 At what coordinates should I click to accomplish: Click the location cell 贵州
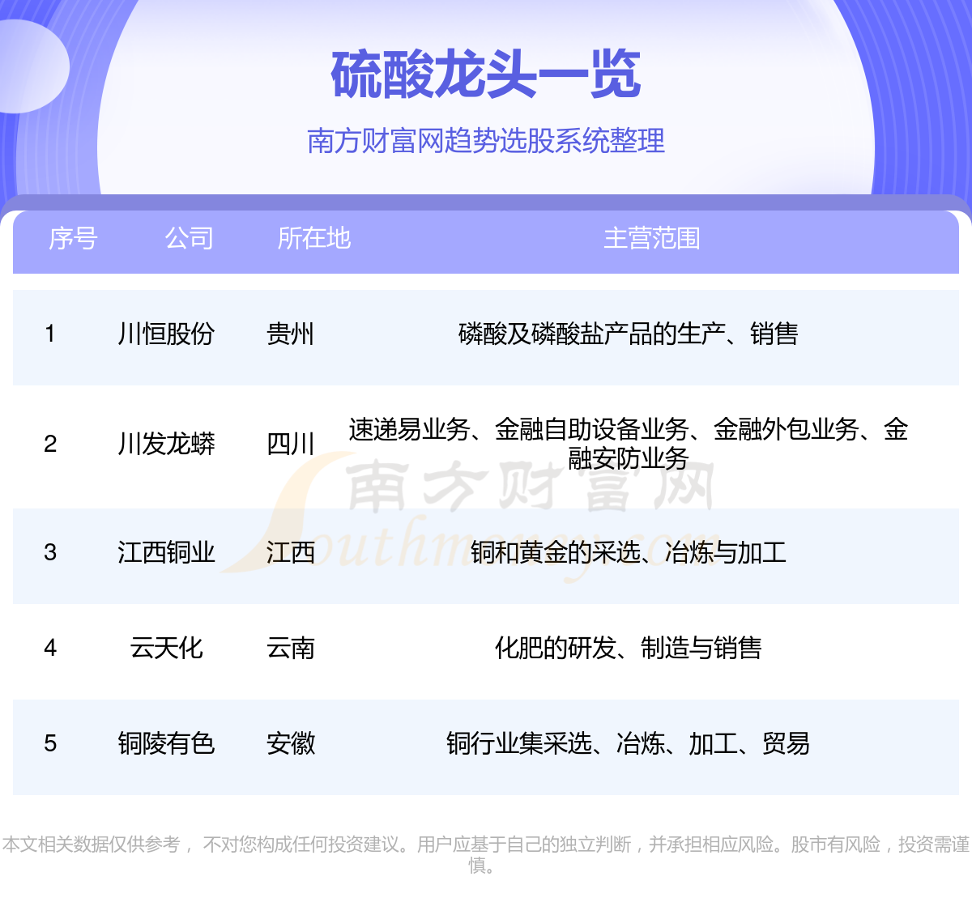(291, 334)
